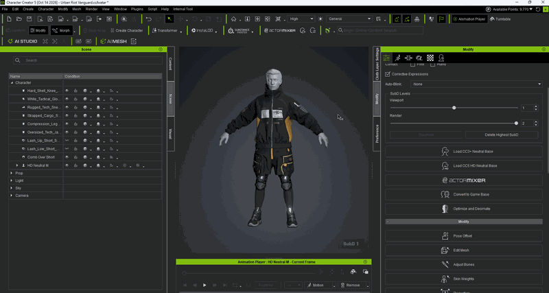Click the New Project icon
Image resolution: width=549 pixels, height=293 pixels.
10,19
